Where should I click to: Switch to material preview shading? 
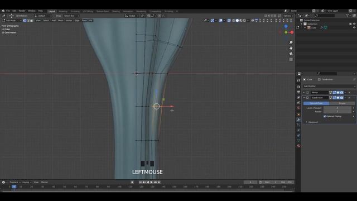[x=240, y=21]
